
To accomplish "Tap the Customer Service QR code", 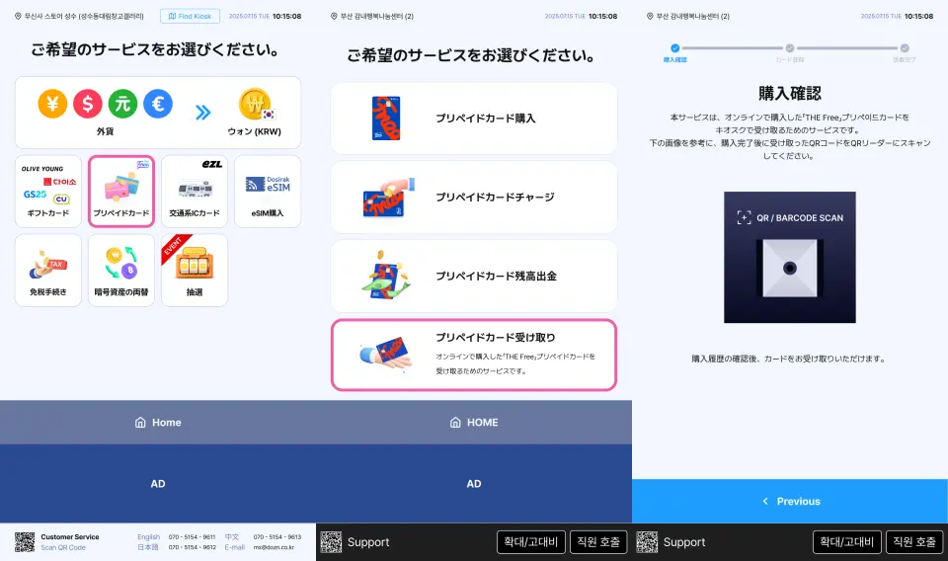I will (25, 542).
